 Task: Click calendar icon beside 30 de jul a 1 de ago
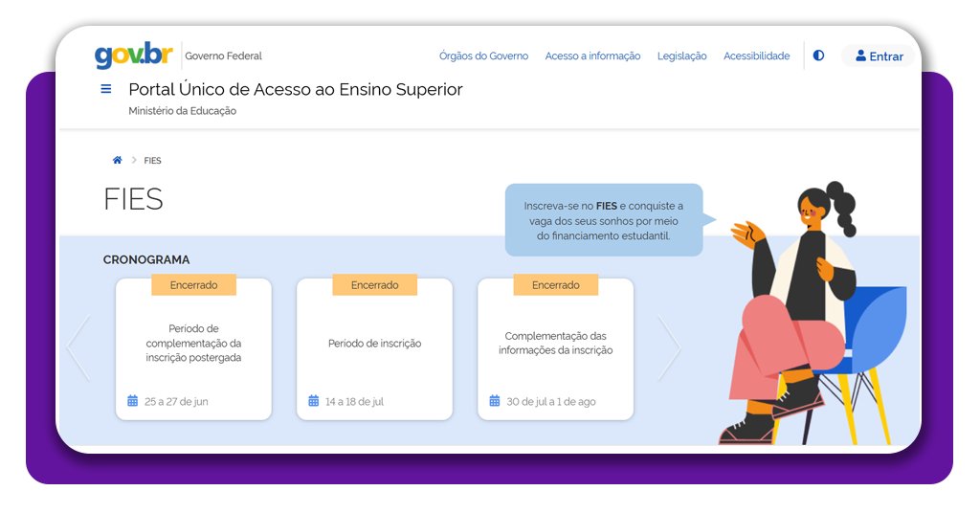tap(495, 401)
